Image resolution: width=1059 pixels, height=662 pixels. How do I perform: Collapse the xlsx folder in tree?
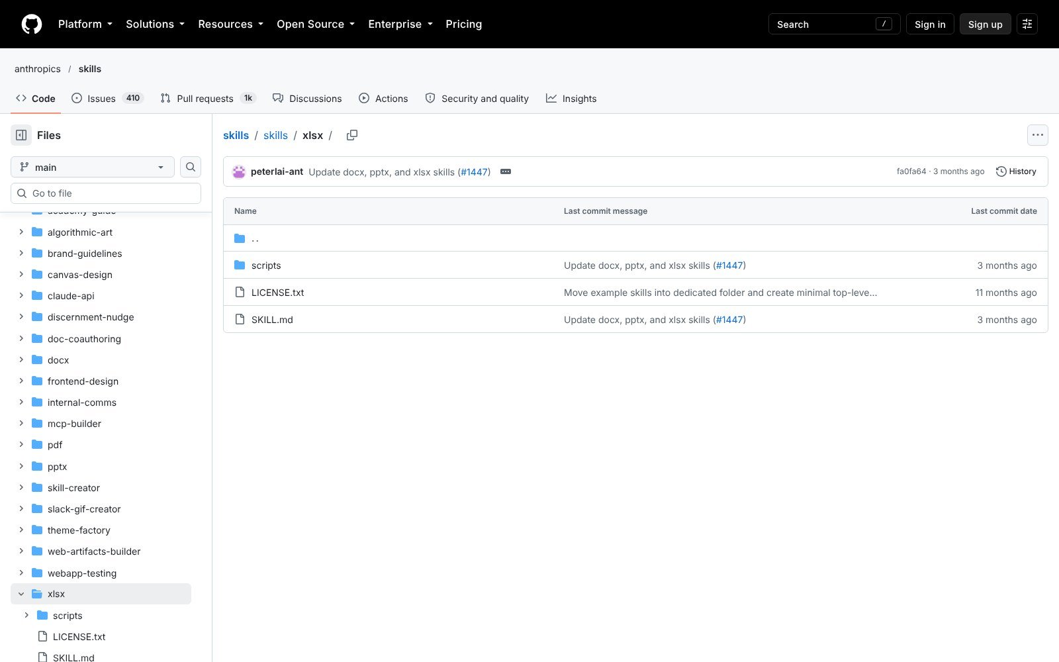(21, 594)
